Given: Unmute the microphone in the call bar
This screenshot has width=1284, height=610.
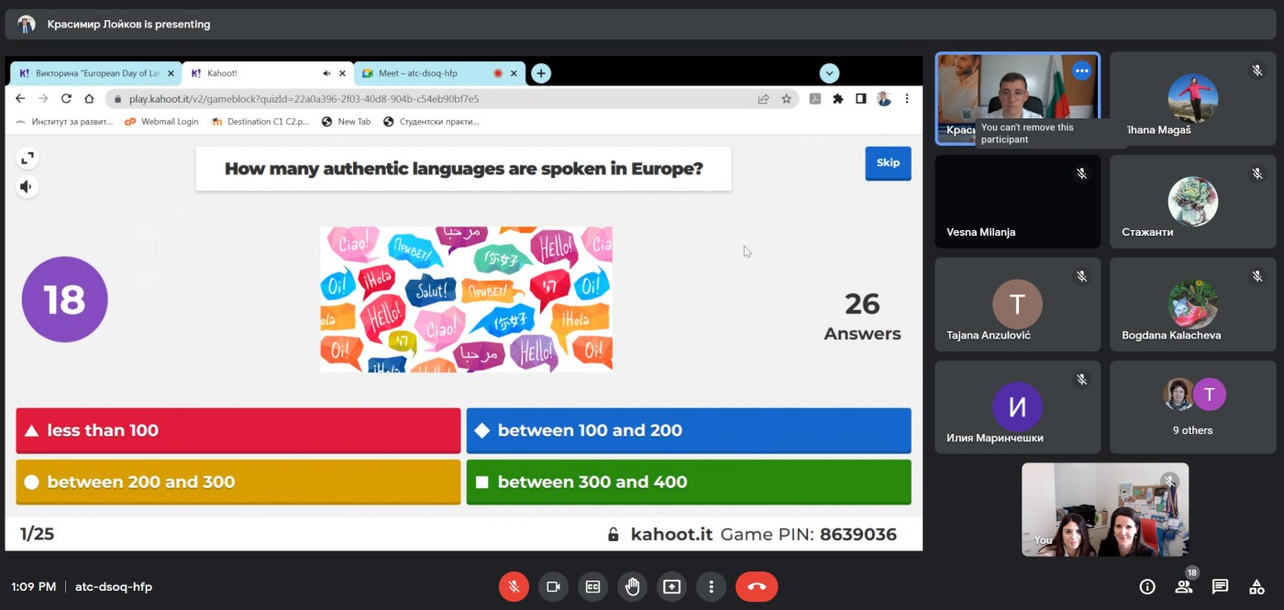Looking at the screenshot, I should [x=514, y=587].
